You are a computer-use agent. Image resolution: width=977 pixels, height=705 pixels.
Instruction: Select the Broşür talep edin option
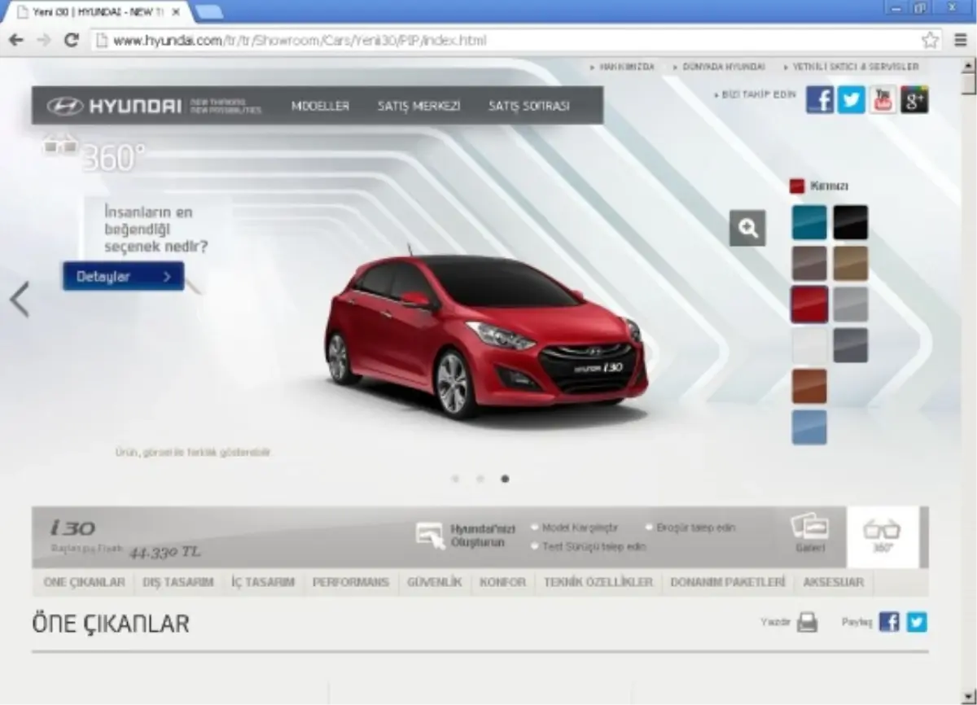pyautogui.click(x=650, y=528)
